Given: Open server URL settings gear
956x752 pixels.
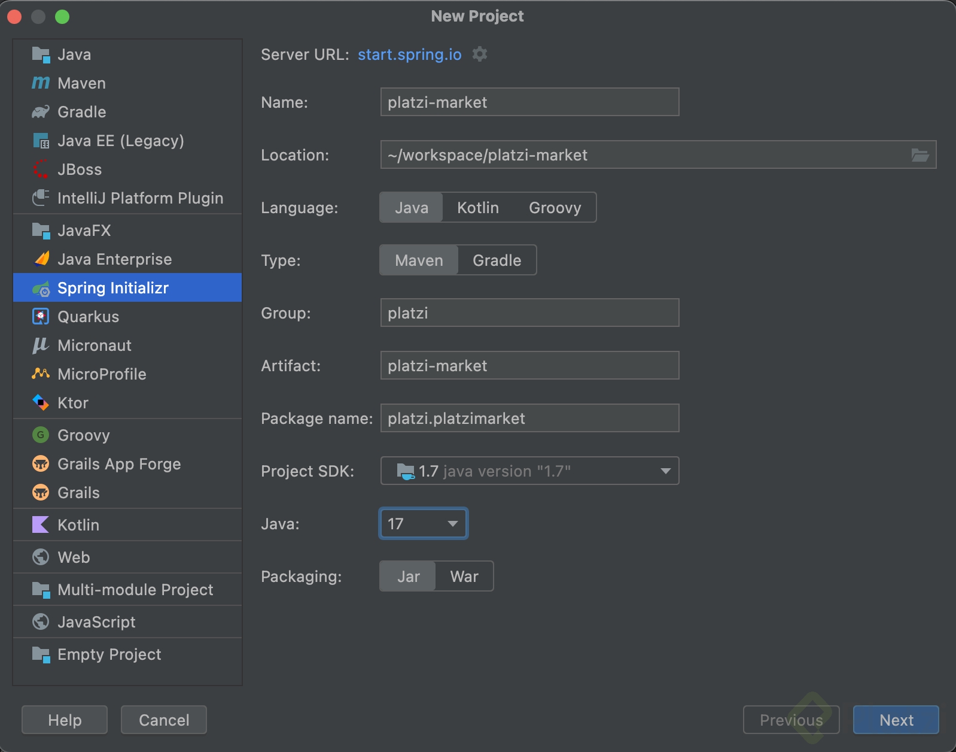Looking at the screenshot, I should [480, 54].
